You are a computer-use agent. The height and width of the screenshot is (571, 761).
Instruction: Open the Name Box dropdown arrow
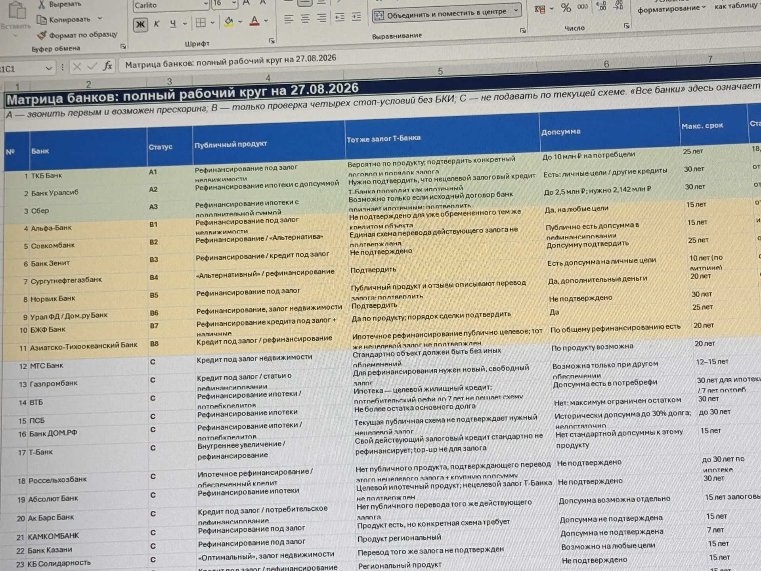coord(49,68)
